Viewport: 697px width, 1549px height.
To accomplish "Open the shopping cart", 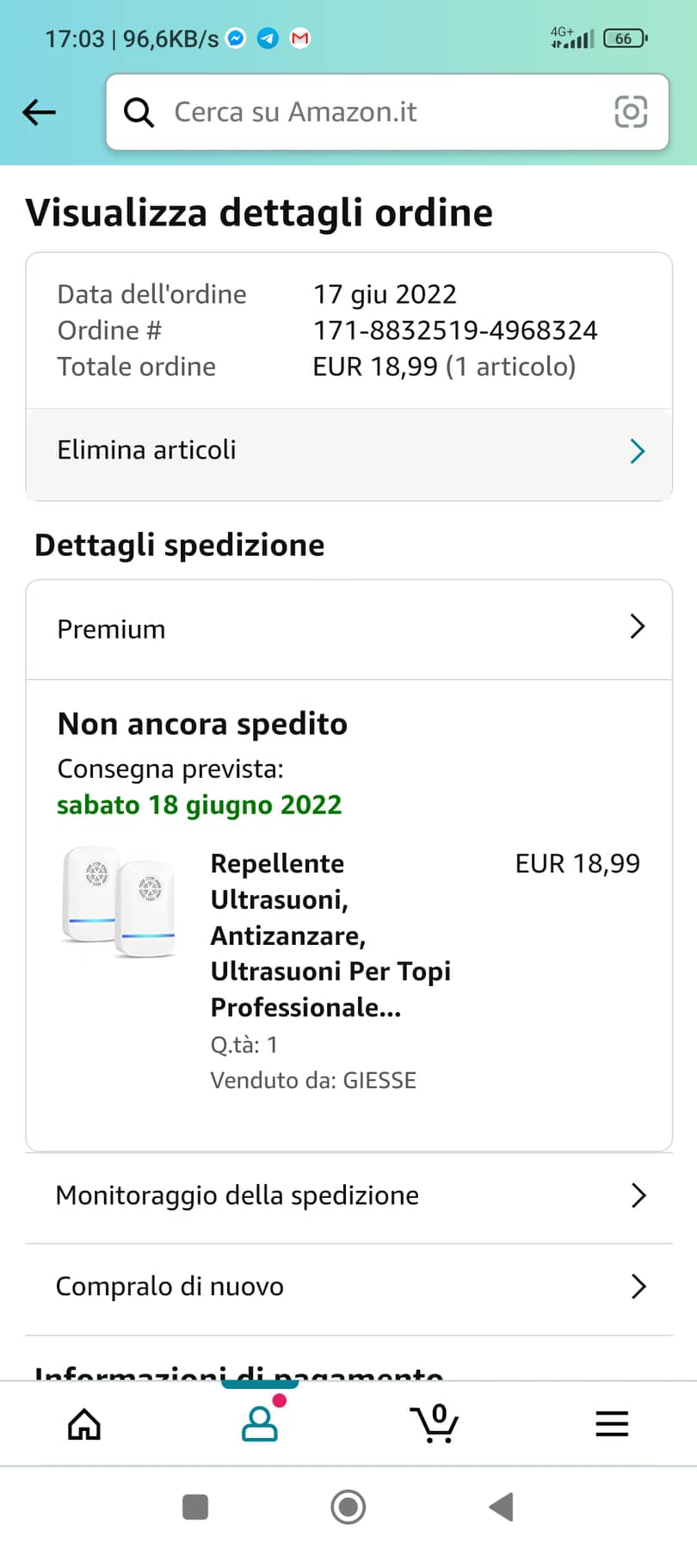I will (435, 1424).
